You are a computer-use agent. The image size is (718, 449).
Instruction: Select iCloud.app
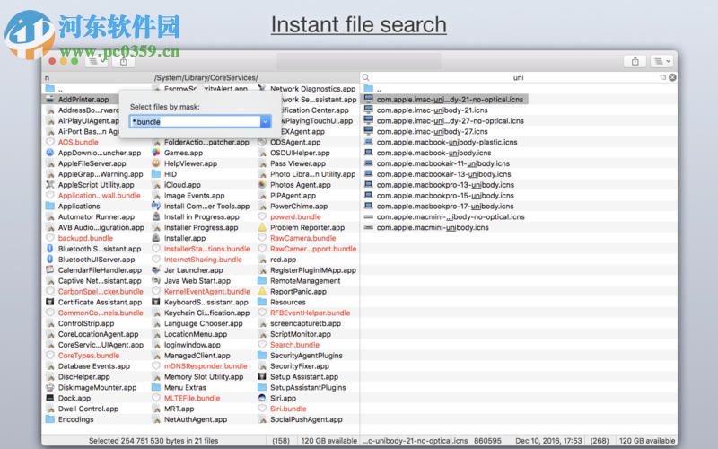point(182,185)
